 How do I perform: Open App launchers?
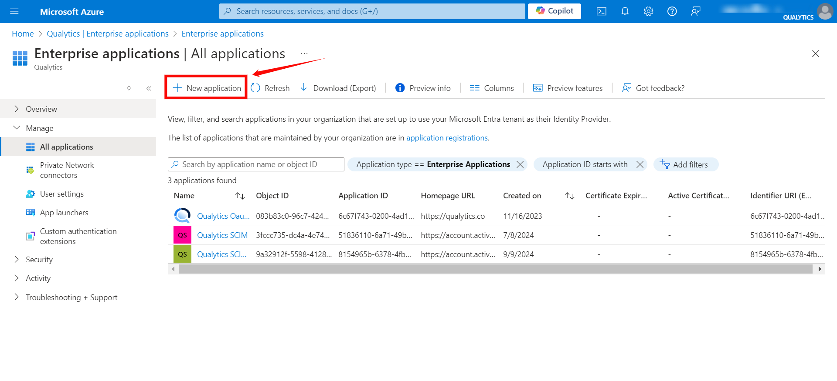click(78, 212)
